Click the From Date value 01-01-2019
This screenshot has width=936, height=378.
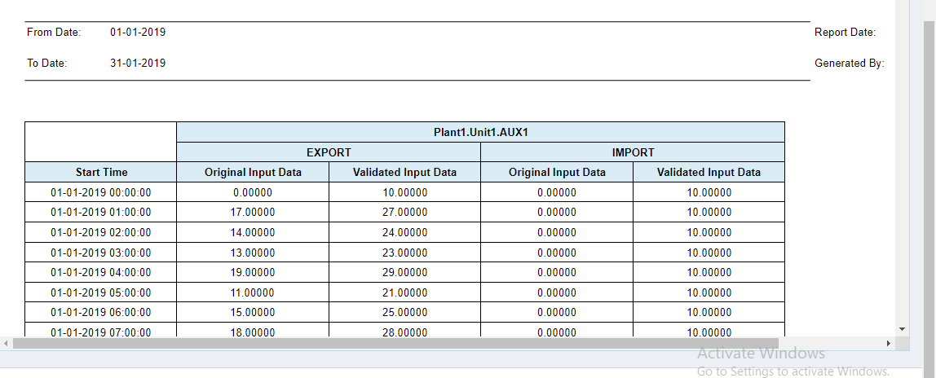coord(138,33)
